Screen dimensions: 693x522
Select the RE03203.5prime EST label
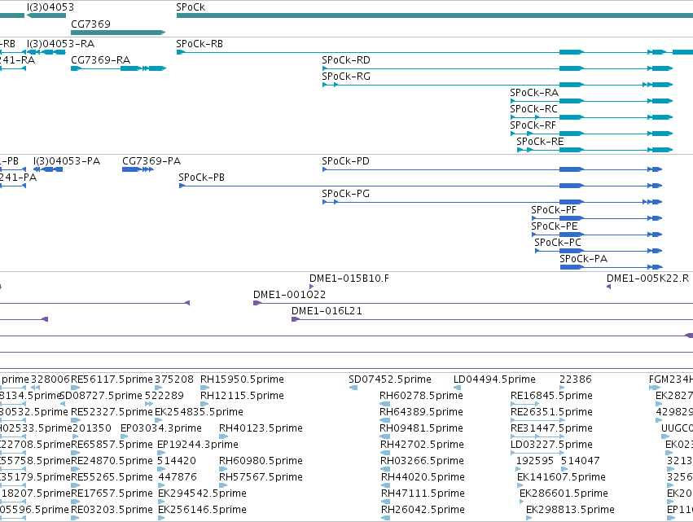tap(112, 510)
